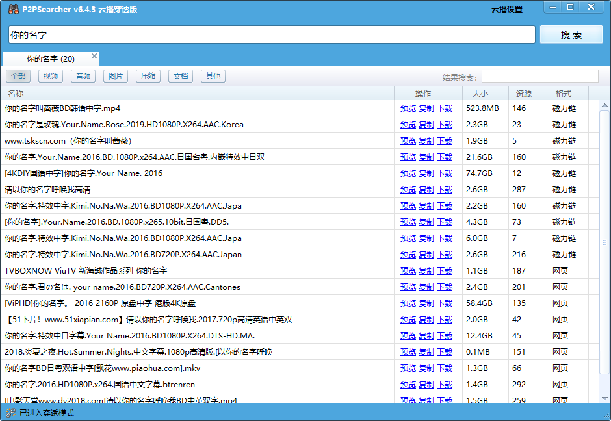Preview TVBOXNOW ViuTV 新海誠作品系列 result
Image resolution: width=611 pixels, height=421 pixels.
[408, 271]
